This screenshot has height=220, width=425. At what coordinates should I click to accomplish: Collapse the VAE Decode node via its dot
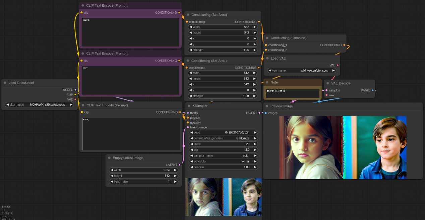click(x=328, y=83)
